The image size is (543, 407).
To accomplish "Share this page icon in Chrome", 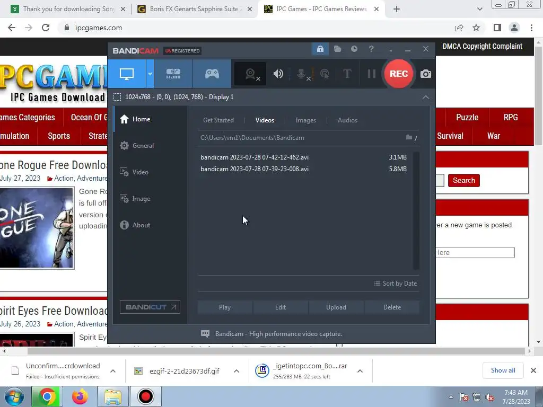I will (459, 28).
